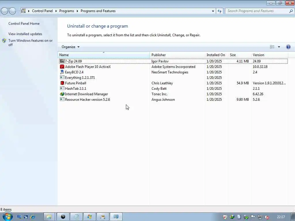The height and width of the screenshot is (221, 295).
Task: Click the taskbar clock showing 22:17
Action: 281,217
